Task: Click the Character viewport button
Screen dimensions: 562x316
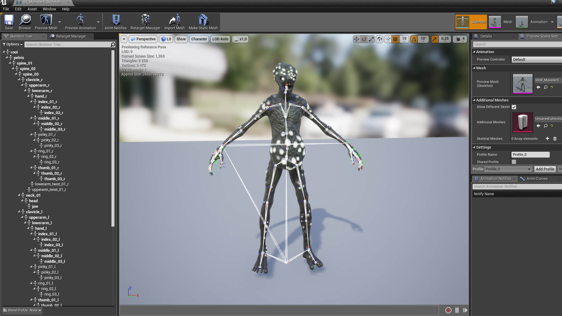Action: 199,39
